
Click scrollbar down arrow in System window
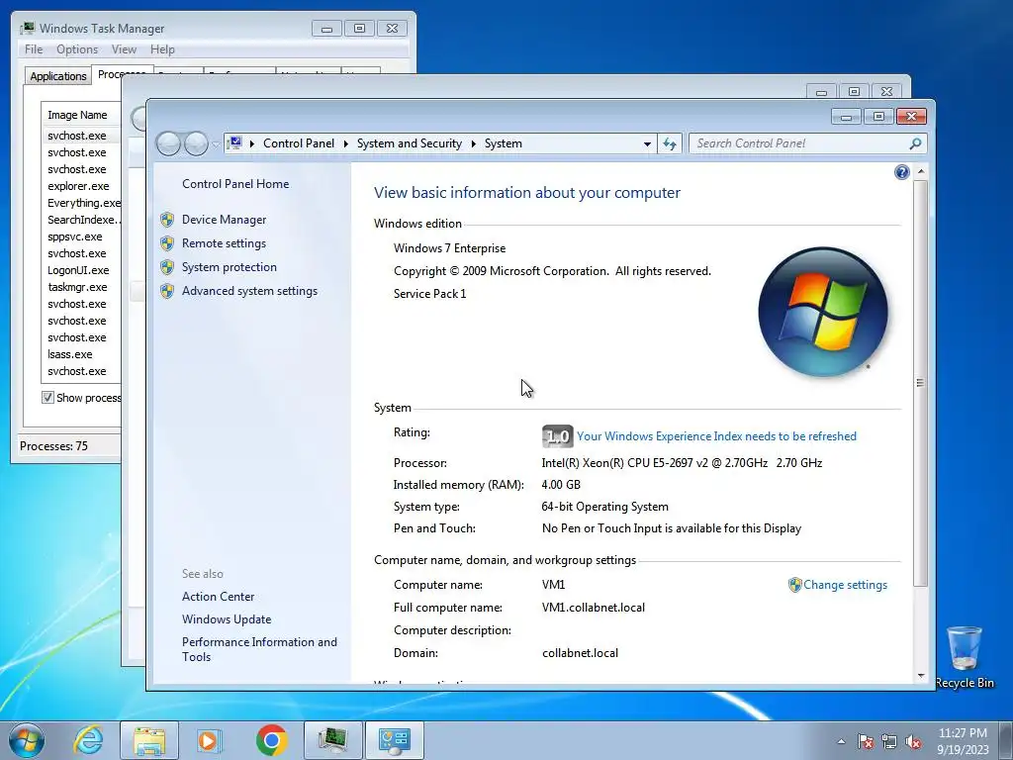[x=921, y=676]
